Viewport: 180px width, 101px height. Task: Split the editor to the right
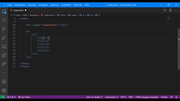click(170, 10)
